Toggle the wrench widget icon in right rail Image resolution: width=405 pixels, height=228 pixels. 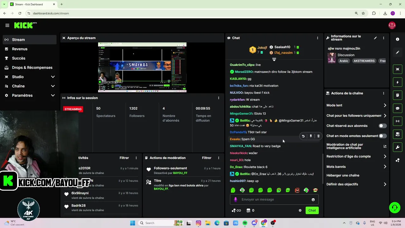[397, 148]
